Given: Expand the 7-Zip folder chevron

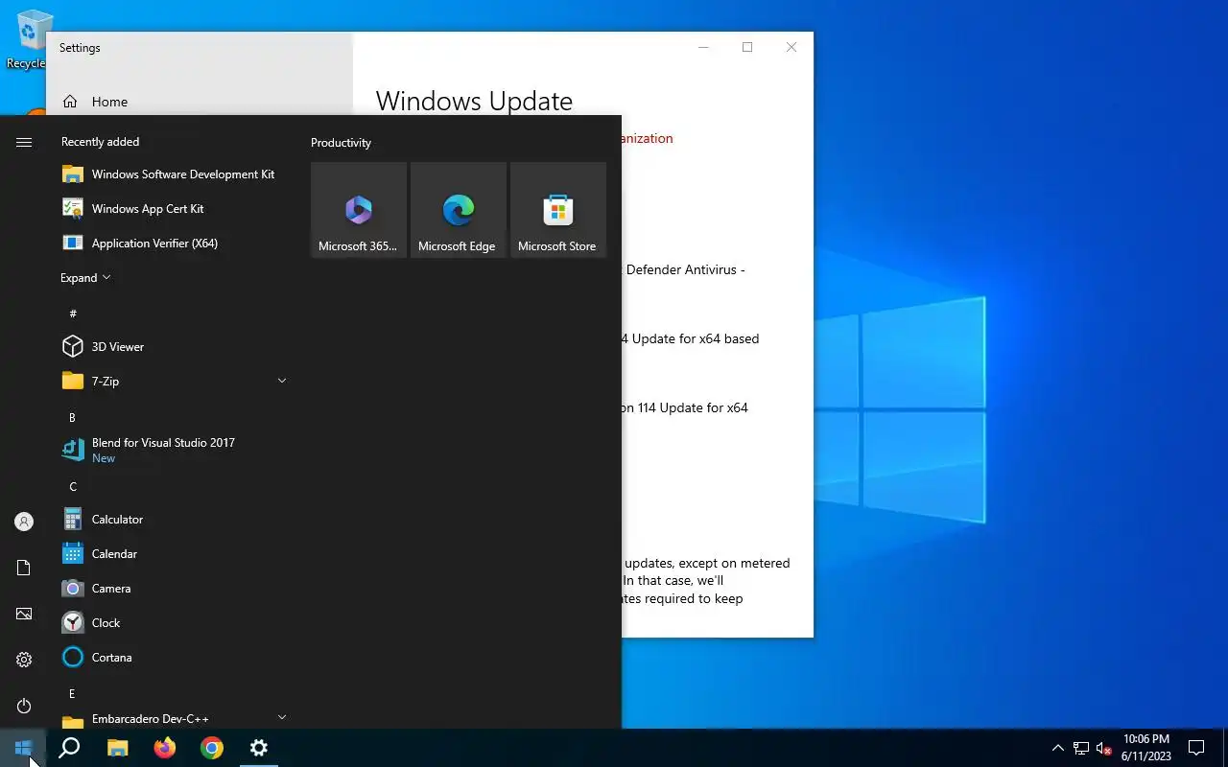Looking at the screenshot, I should click(282, 382).
